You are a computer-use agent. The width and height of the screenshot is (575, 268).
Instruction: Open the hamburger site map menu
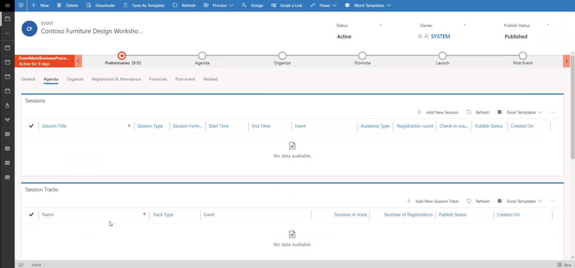(x=7, y=5)
